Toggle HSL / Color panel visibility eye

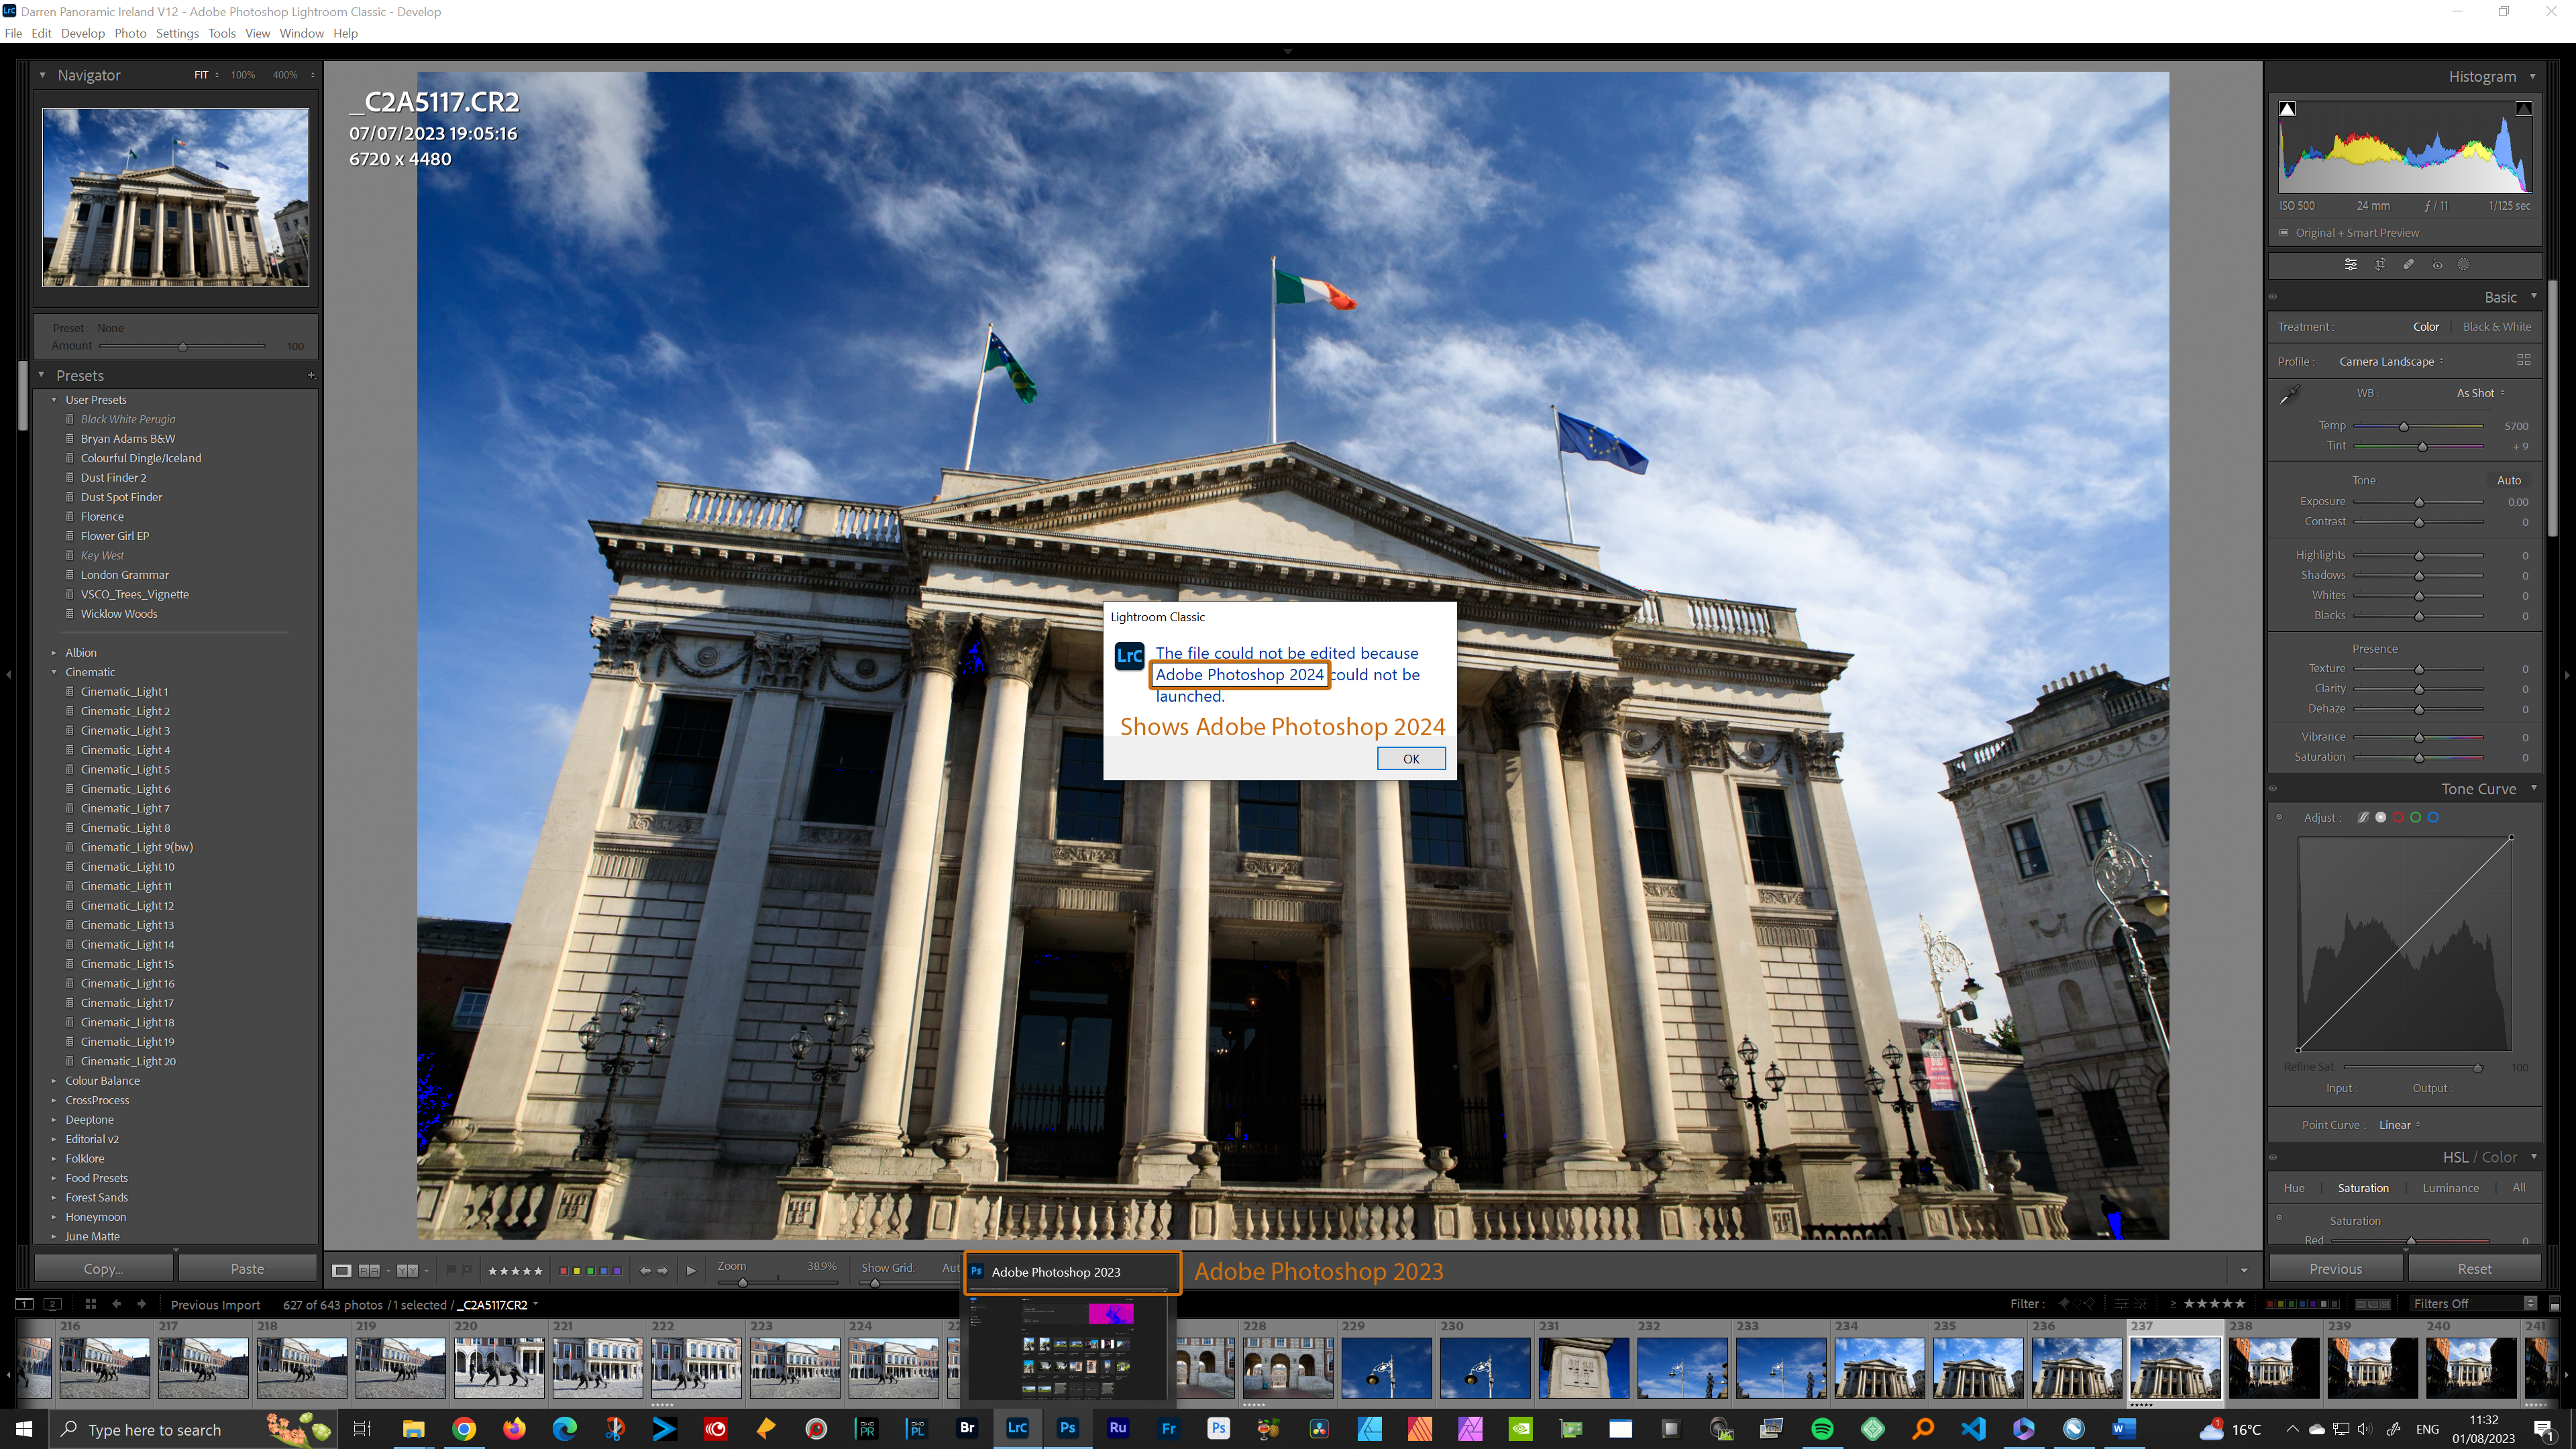2273,1157
